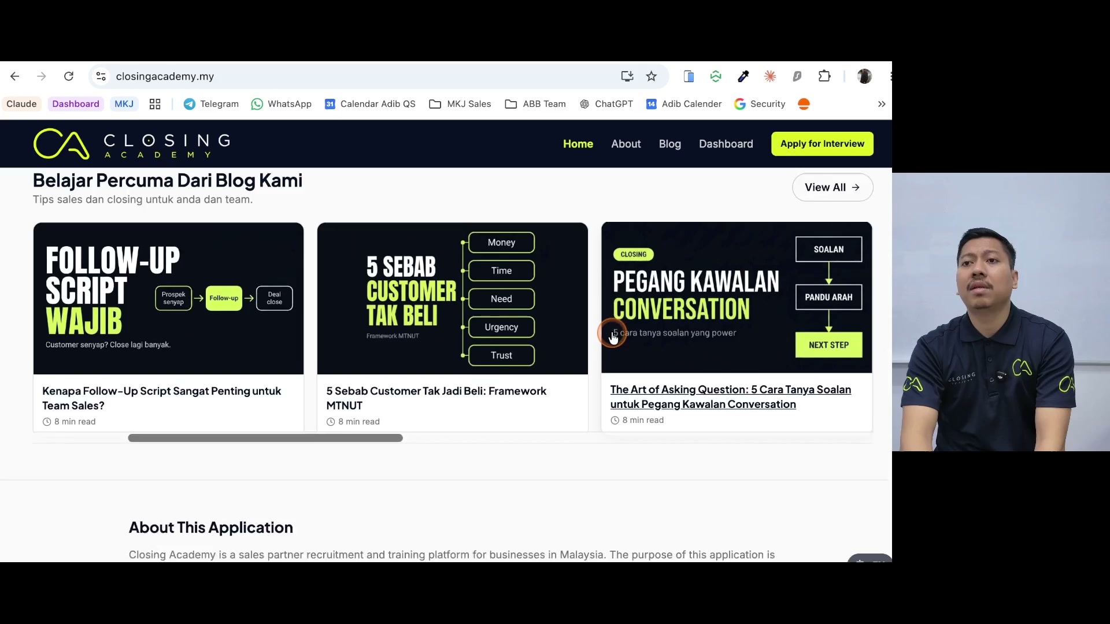Open the Blog nav item

670,144
